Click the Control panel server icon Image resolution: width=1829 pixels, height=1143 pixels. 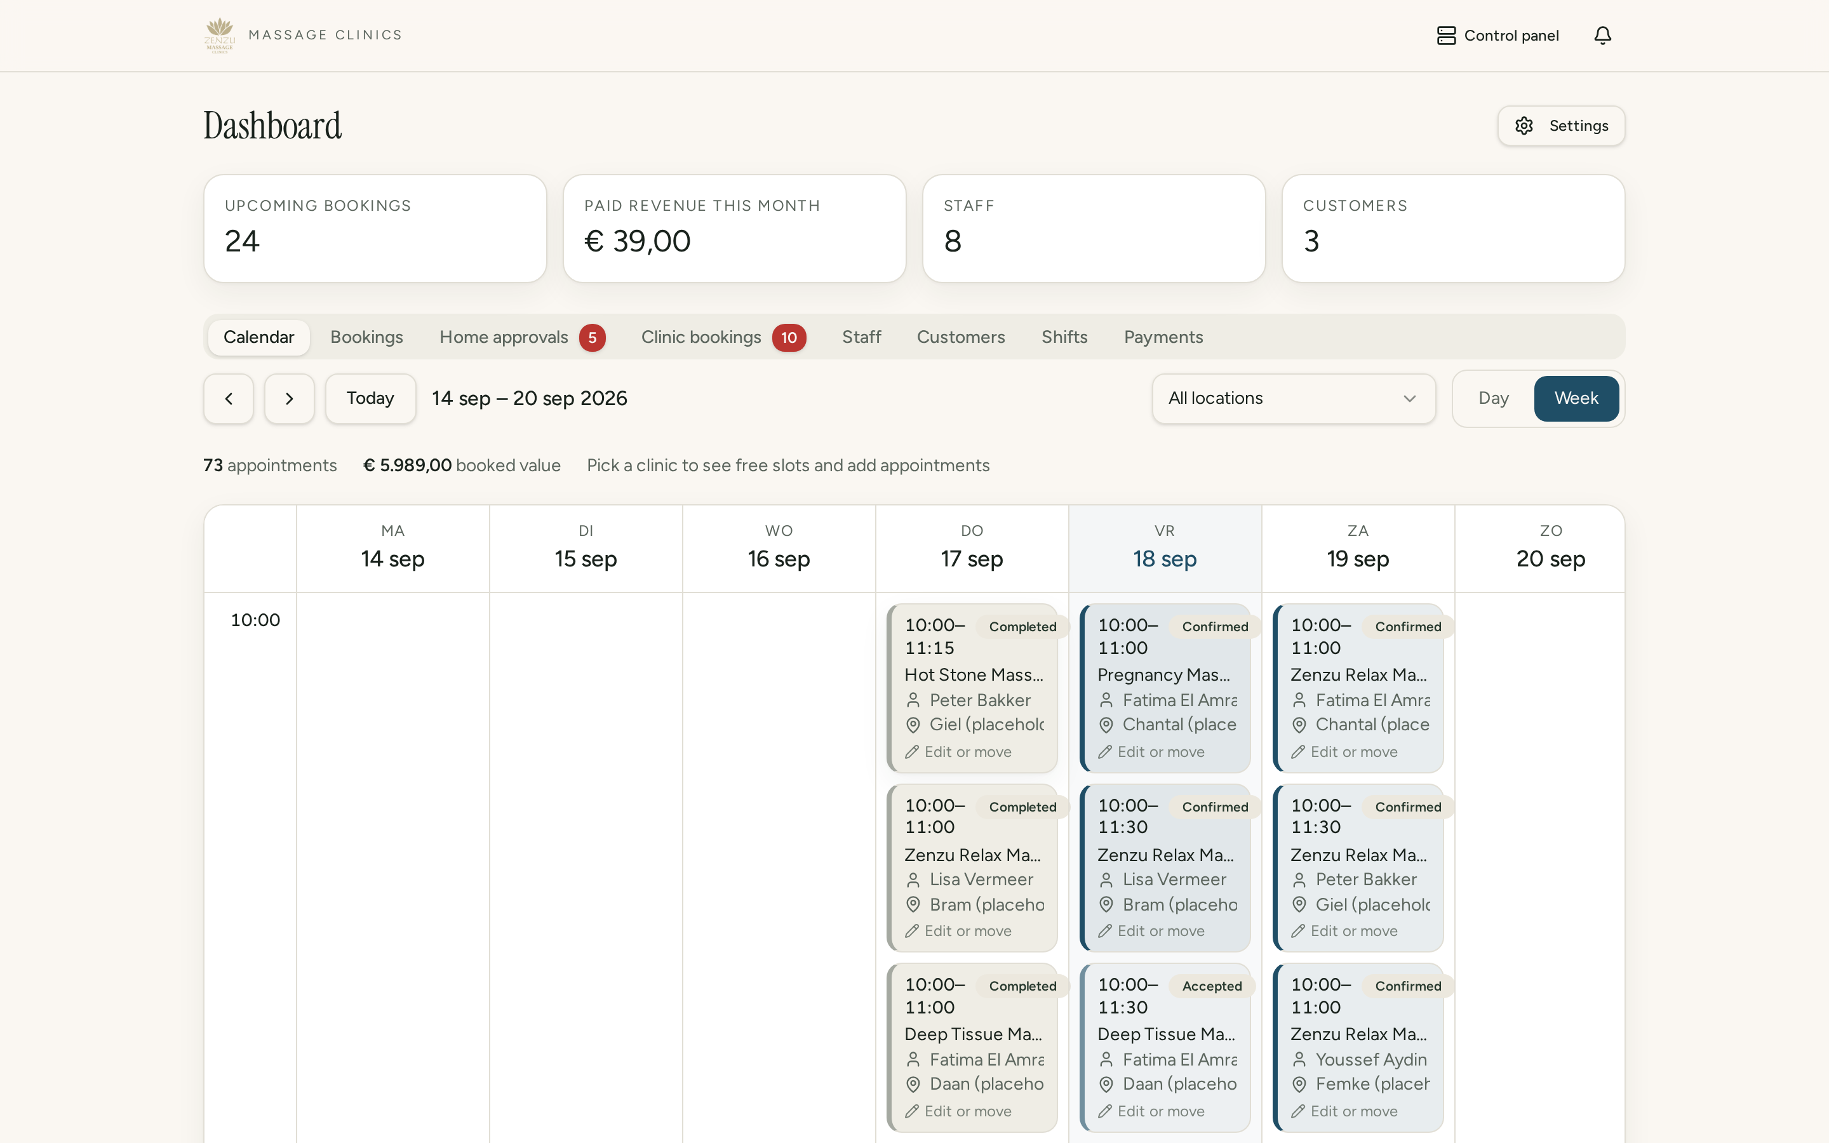coord(1446,36)
